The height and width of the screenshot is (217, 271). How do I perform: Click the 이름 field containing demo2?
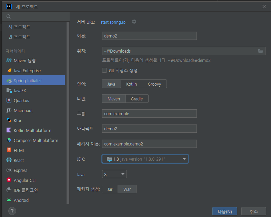click(149, 36)
